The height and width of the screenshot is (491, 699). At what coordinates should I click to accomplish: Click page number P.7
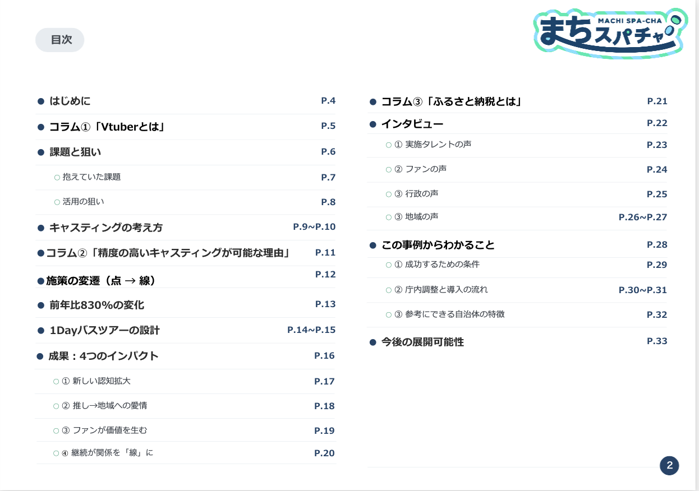(x=328, y=178)
